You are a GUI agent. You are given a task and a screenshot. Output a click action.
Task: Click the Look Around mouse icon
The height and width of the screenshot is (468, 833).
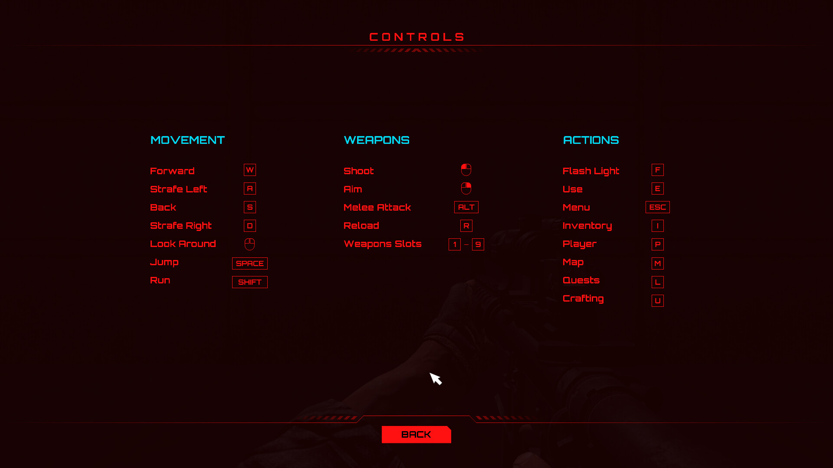pyautogui.click(x=249, y=244)
